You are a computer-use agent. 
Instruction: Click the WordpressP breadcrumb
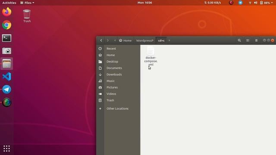145,40
